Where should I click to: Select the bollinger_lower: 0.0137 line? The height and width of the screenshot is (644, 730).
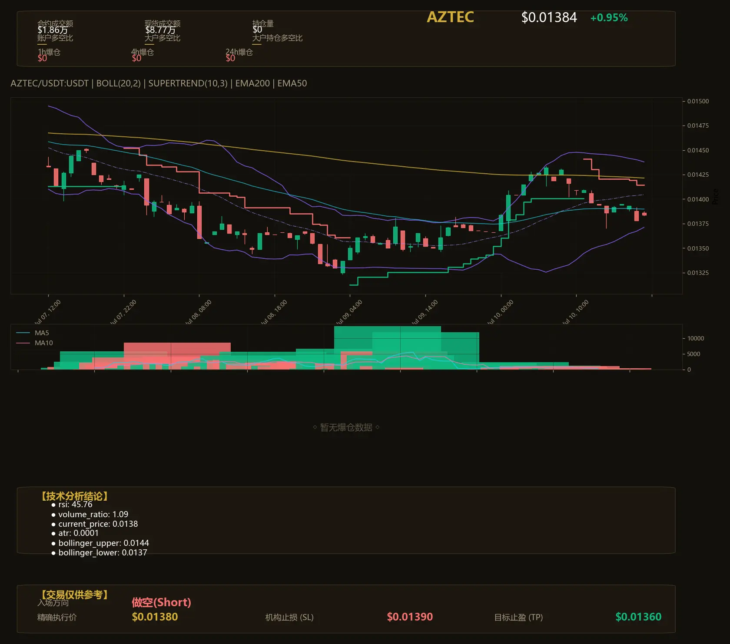click(x=99, y=553)
